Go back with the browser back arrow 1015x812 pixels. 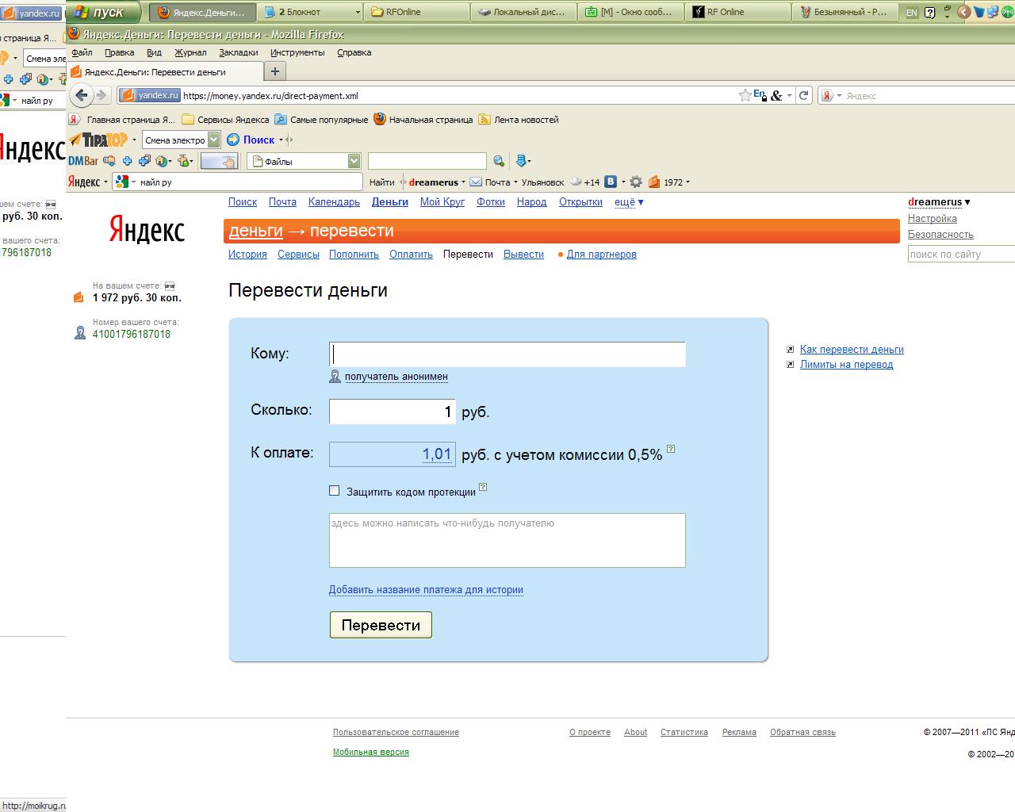81,95
